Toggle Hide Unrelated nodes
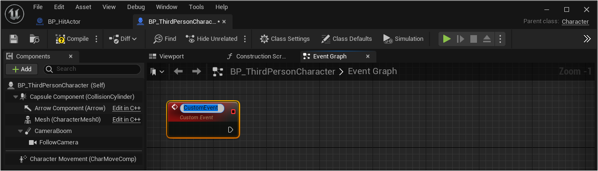Image resolution: width=598 pixels, height=171 pixels. tap(212, 39)
